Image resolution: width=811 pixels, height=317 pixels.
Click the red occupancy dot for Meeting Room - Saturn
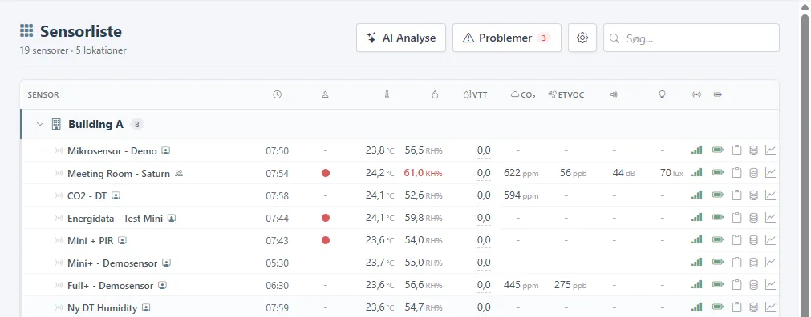[x=326, y=173]
